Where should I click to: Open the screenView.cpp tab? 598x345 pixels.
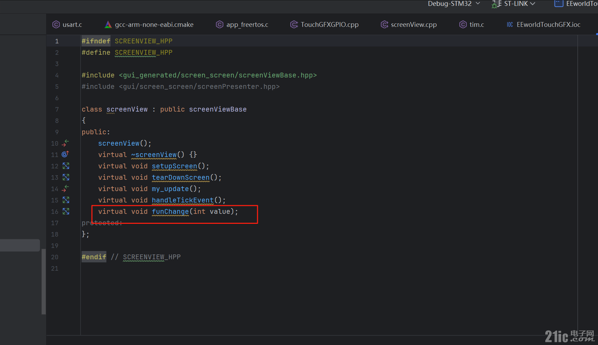[x=409, y=24]
